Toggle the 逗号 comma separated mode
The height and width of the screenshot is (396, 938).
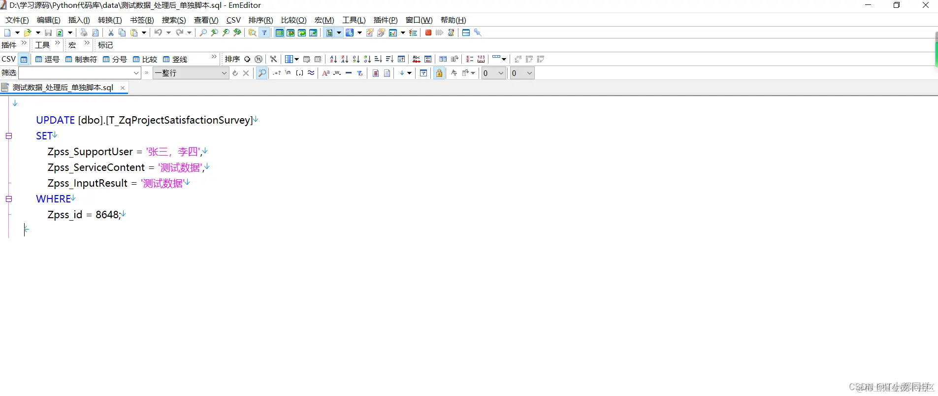(x=47, y=59)
